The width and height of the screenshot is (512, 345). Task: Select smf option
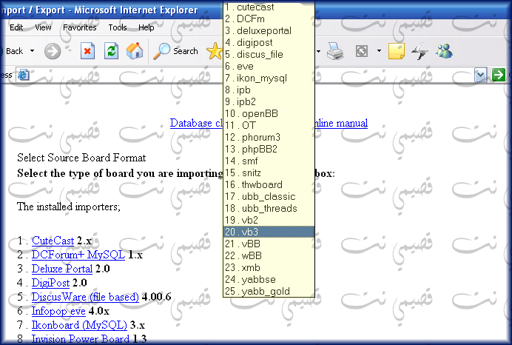click(x=269, y=161)
